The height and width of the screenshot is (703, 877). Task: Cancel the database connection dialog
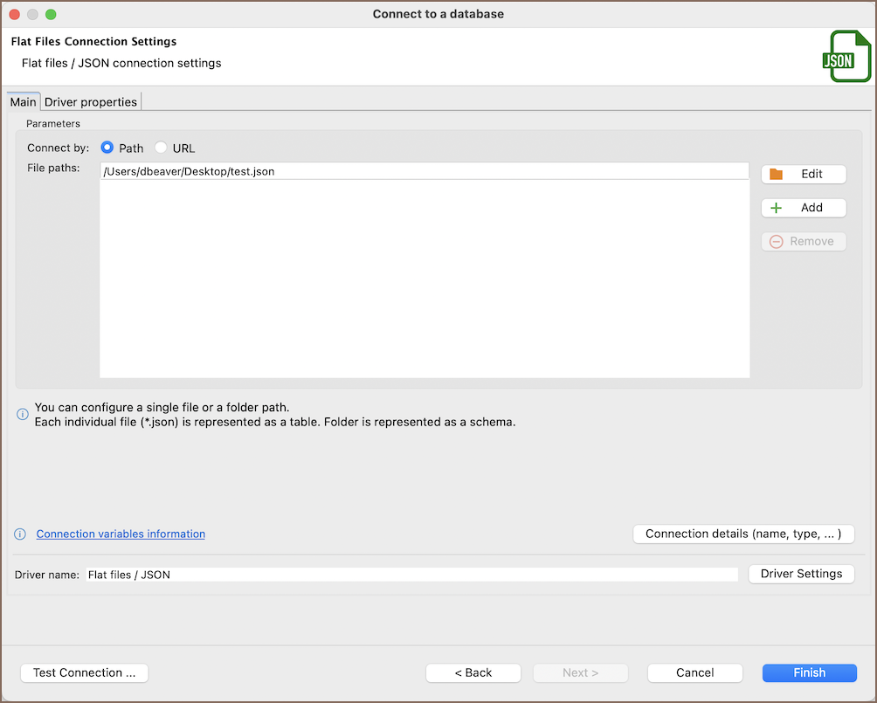[695, 672]
